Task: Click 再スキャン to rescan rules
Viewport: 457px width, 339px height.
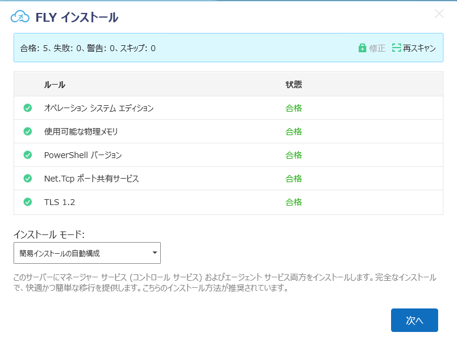Action: point(414,48)
